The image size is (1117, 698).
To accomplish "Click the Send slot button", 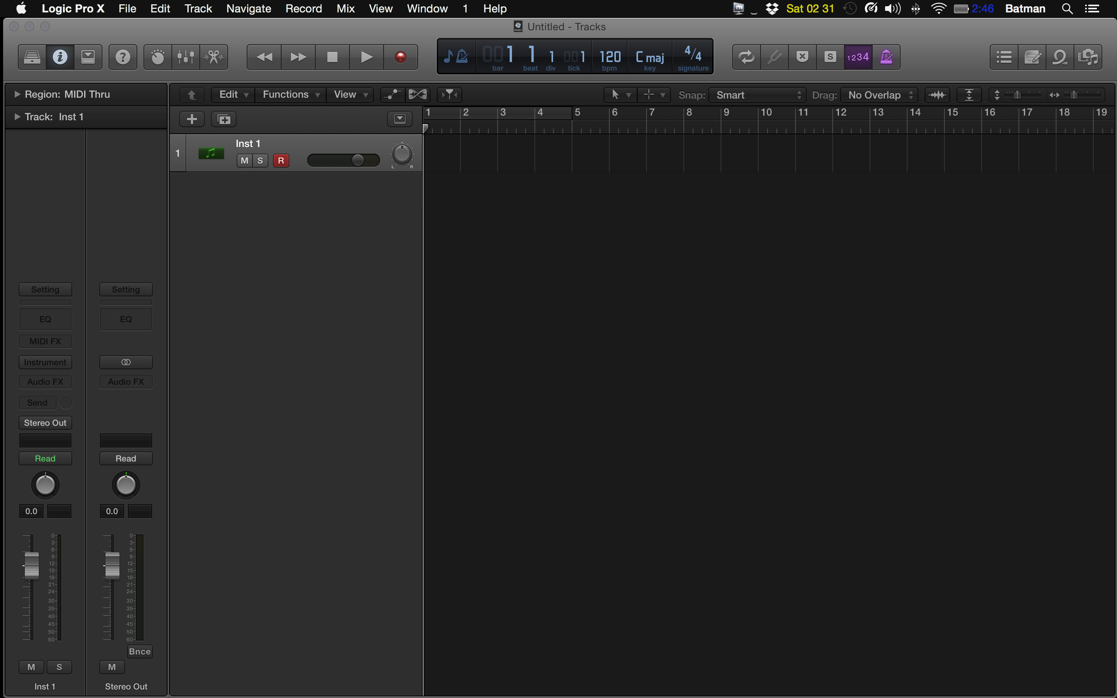I will pyautogui.click(x=37, y=403).
